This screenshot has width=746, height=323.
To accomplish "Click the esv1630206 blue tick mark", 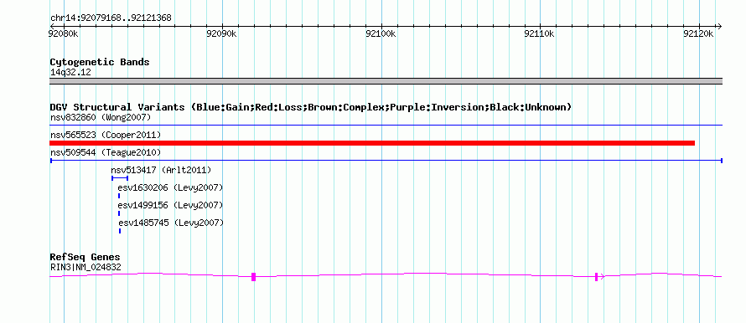I will click(119, 196).
